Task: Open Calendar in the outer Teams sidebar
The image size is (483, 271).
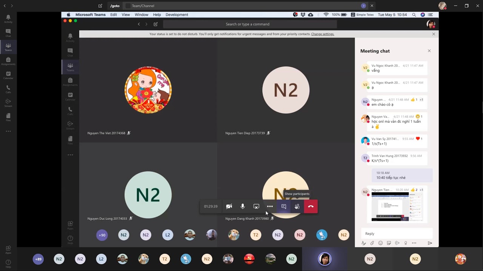Action: (x=8, y=75)
